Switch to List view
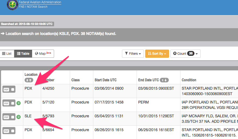Viewport: 238px width, 139px height. [7, 54]
